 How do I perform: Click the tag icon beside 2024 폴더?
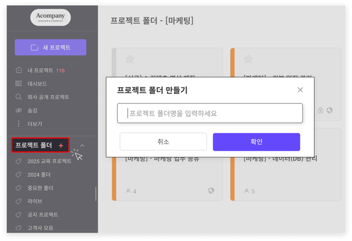click(19, 174)
